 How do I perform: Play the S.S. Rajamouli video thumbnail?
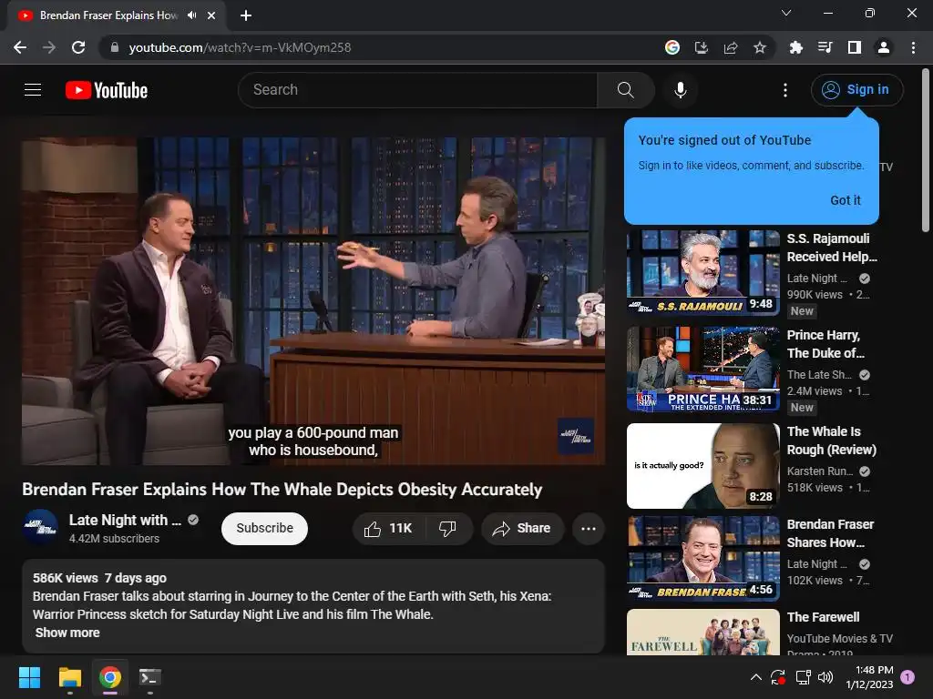[x=702, y=273]
